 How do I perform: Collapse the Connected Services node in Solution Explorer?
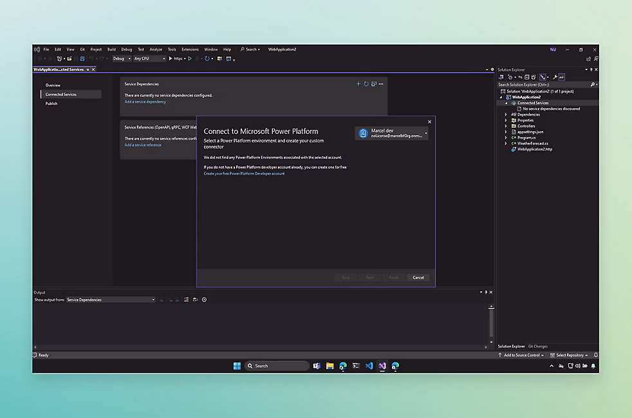coord(507,103)
